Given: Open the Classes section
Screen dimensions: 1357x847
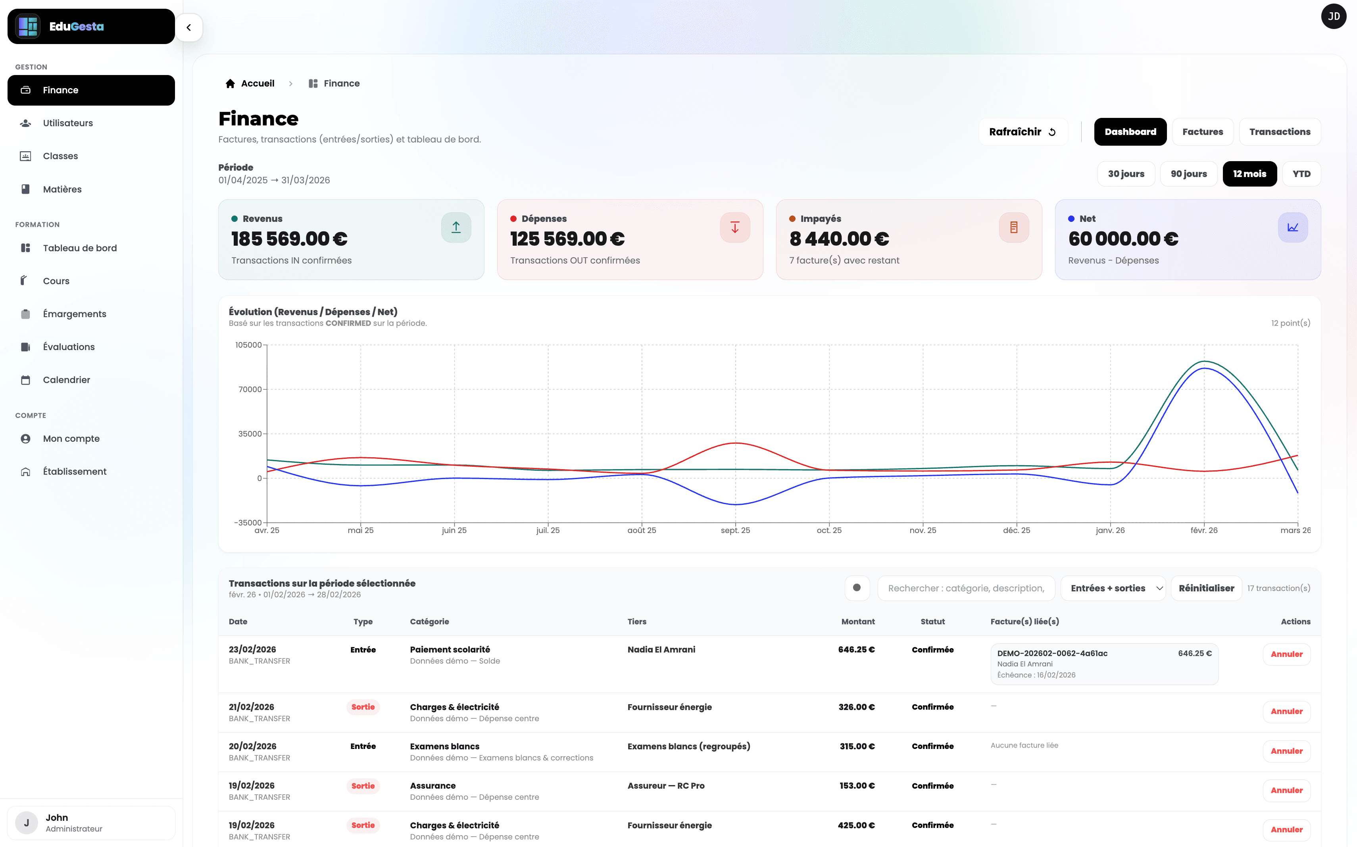Looking at the screenshot, I should coord(60,156).
